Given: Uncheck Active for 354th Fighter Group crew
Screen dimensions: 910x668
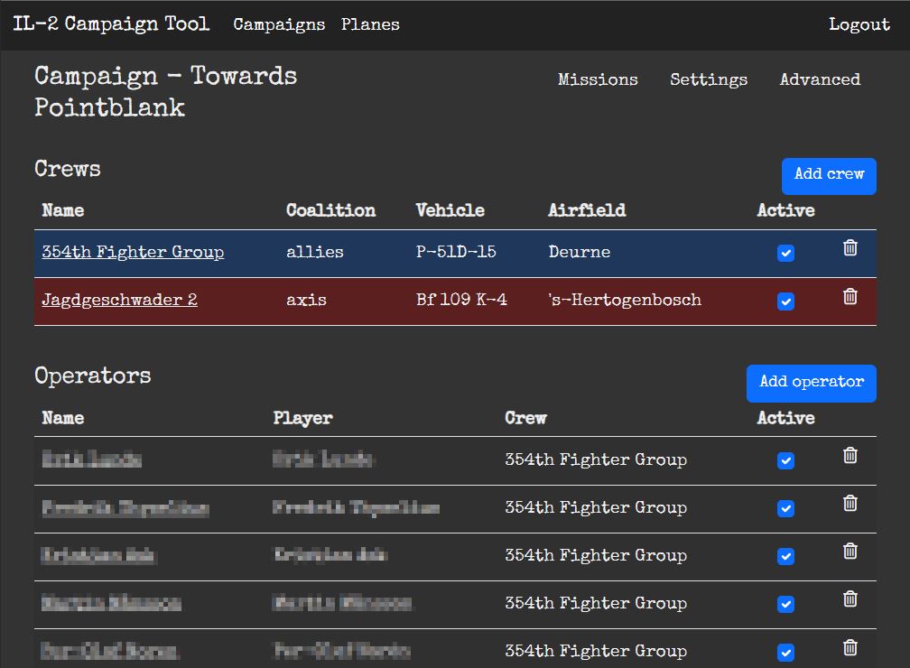Looking at the screenshot, I should pos(785,254).
